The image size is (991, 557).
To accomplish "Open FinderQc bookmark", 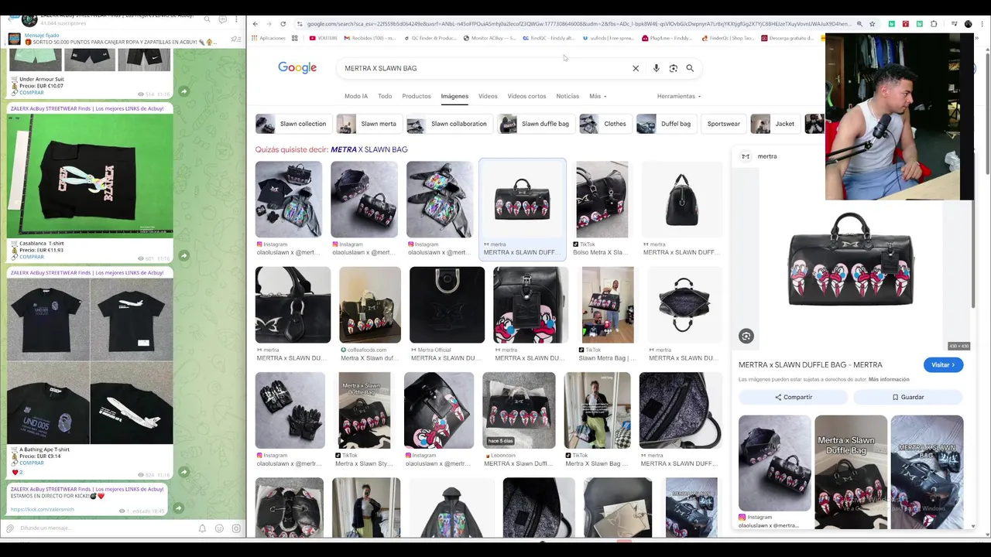I will pyautogui.click(x=729, y=38).
